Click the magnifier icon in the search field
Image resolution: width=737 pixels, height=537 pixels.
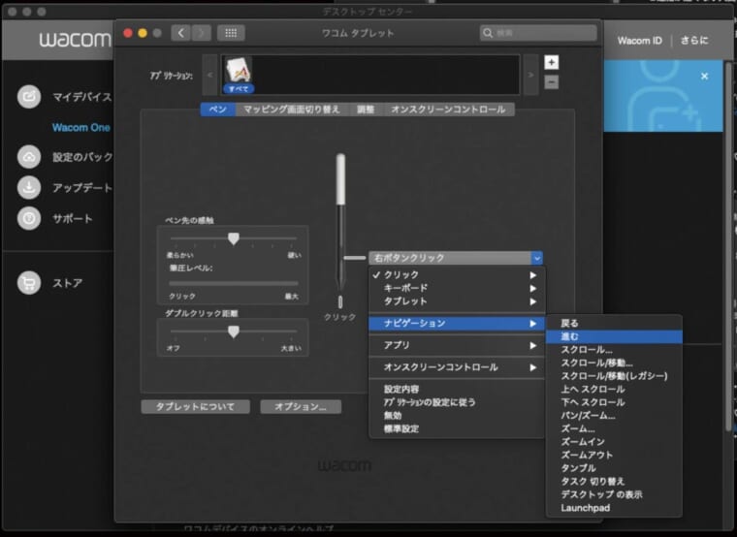[488, 33]
